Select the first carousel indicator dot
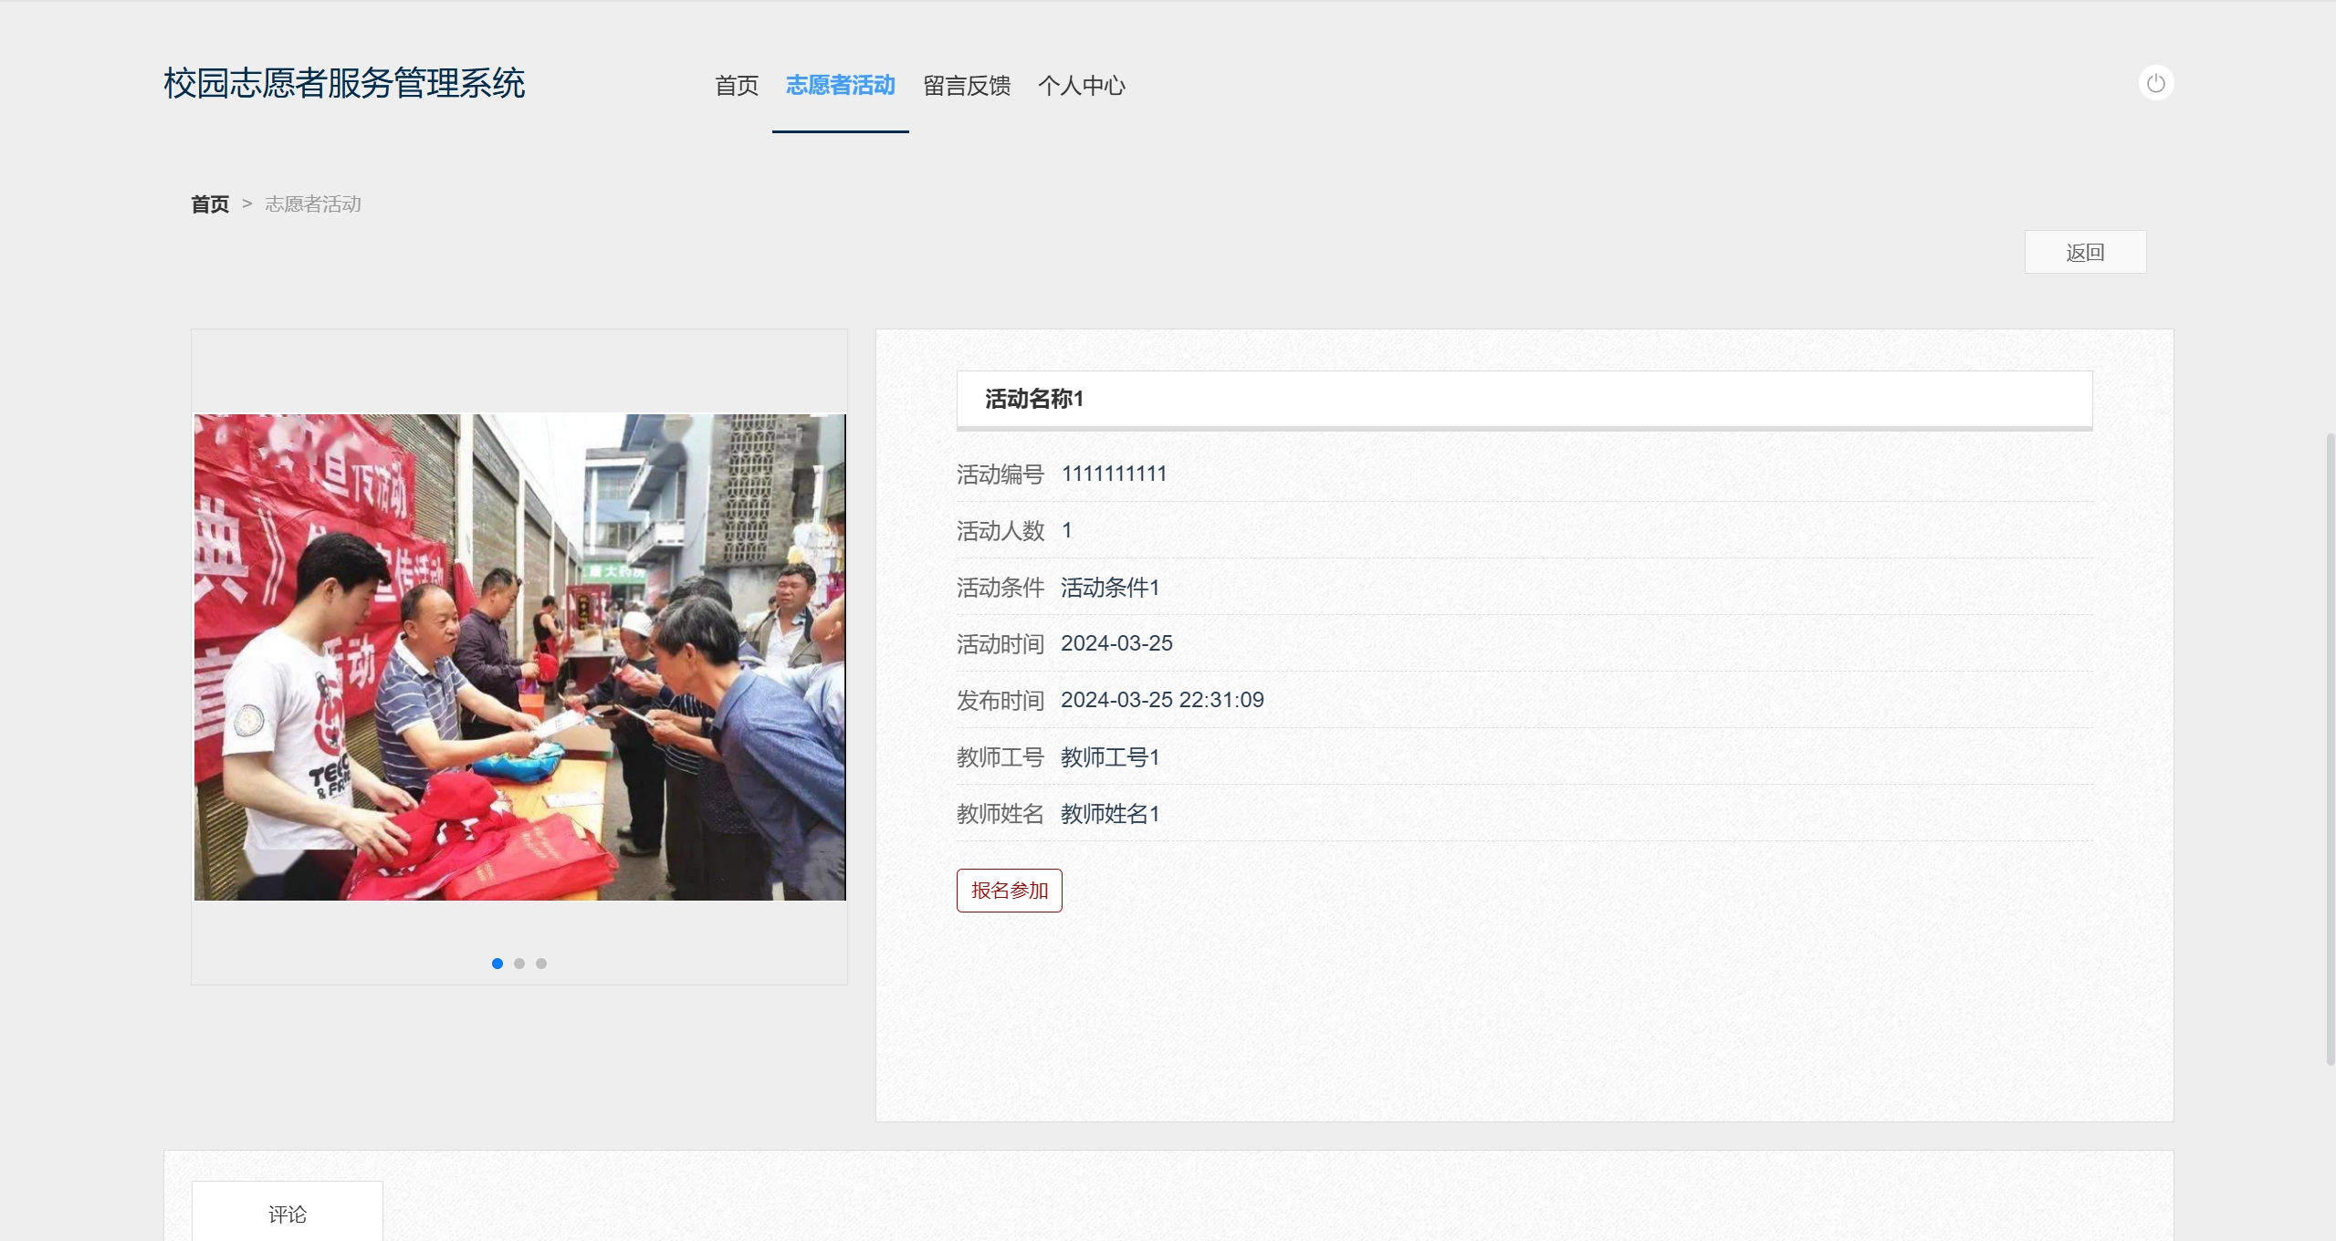Viewport: 2336px width, 1241px height. pos(498,964)
